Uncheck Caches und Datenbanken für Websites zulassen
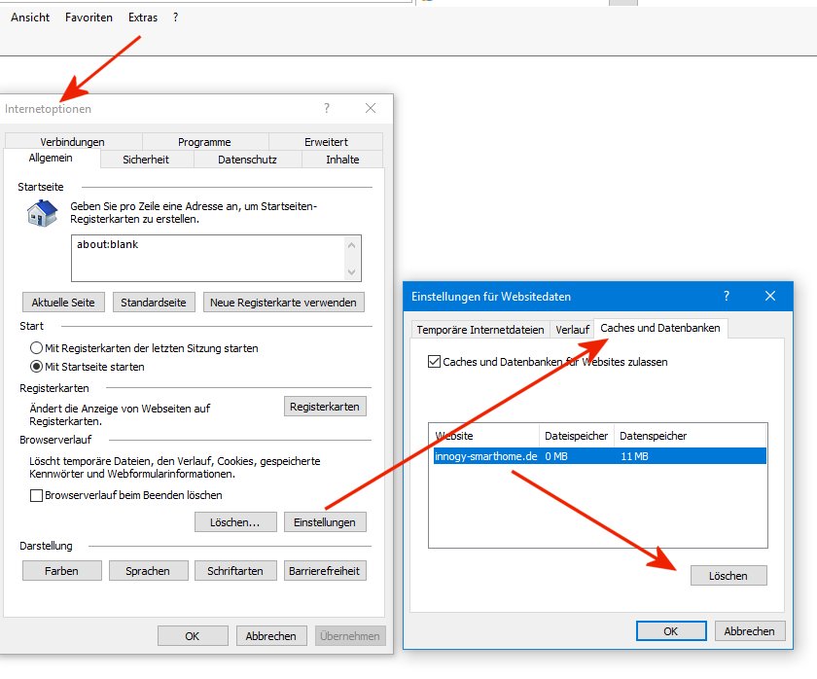Screen dimensions: 817x679 (x=434, y=362)
